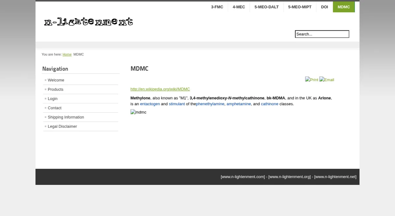Click the bold word Methylone
The image size is (395, 216).
pyautogui.click(x=140, y=98)
